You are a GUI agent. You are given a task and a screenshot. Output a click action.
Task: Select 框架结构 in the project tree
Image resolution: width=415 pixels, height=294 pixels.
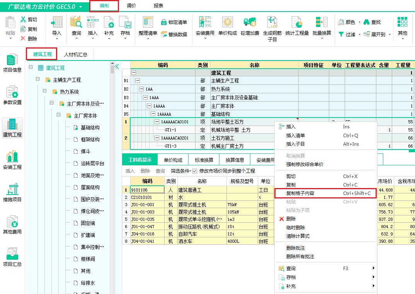click(x=90, y=139)
